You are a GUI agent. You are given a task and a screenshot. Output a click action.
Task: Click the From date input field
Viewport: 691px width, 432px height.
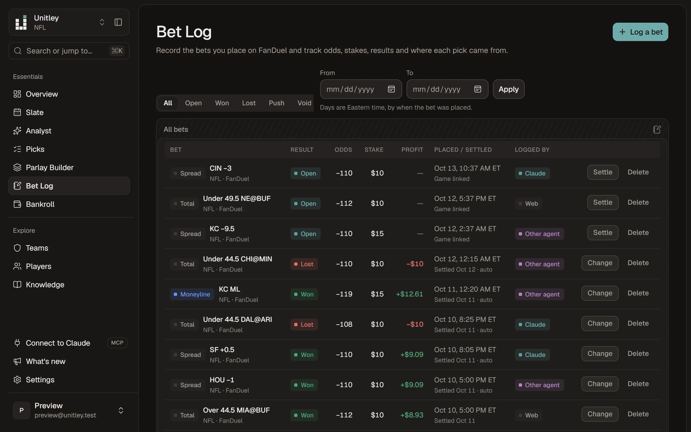361,89
